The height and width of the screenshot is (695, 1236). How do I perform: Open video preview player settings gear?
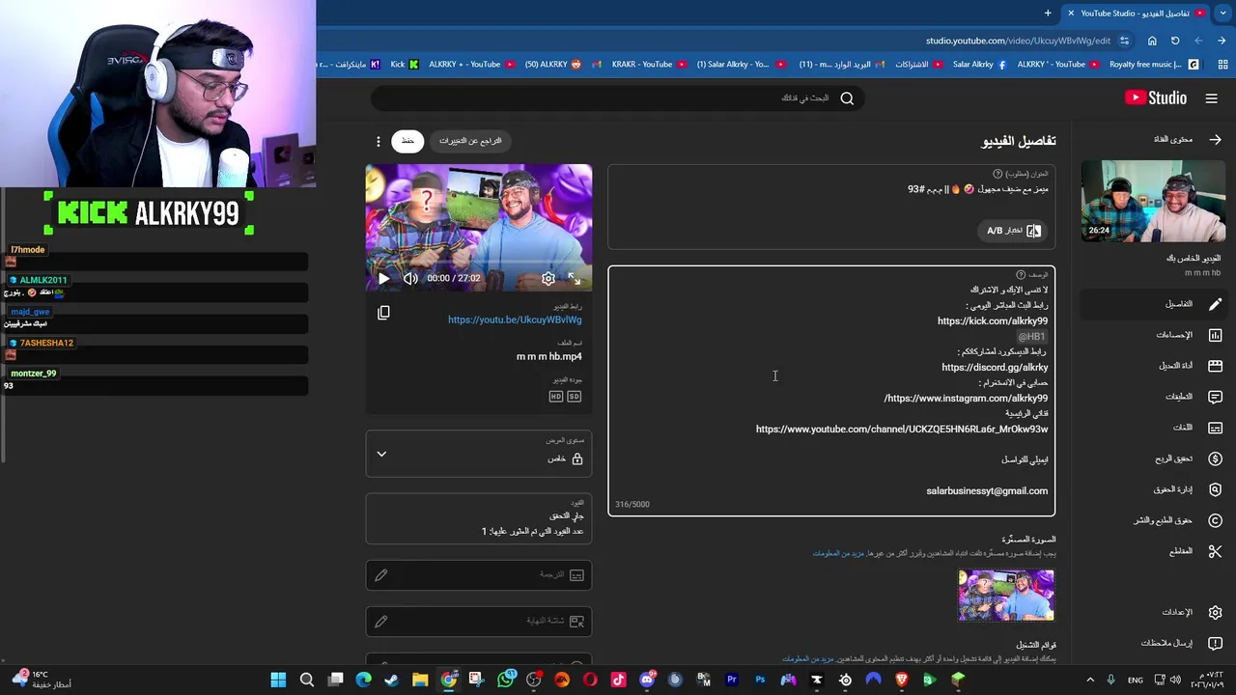548,278
